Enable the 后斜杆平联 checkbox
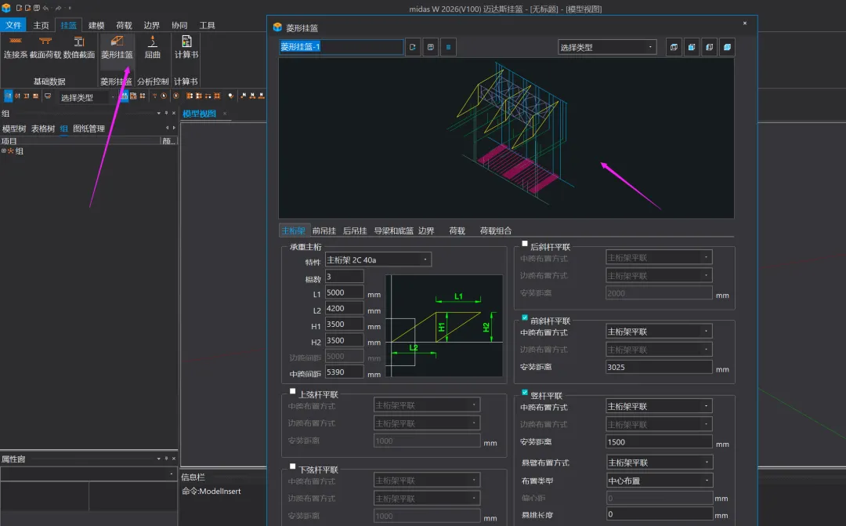 click(524, 244)
